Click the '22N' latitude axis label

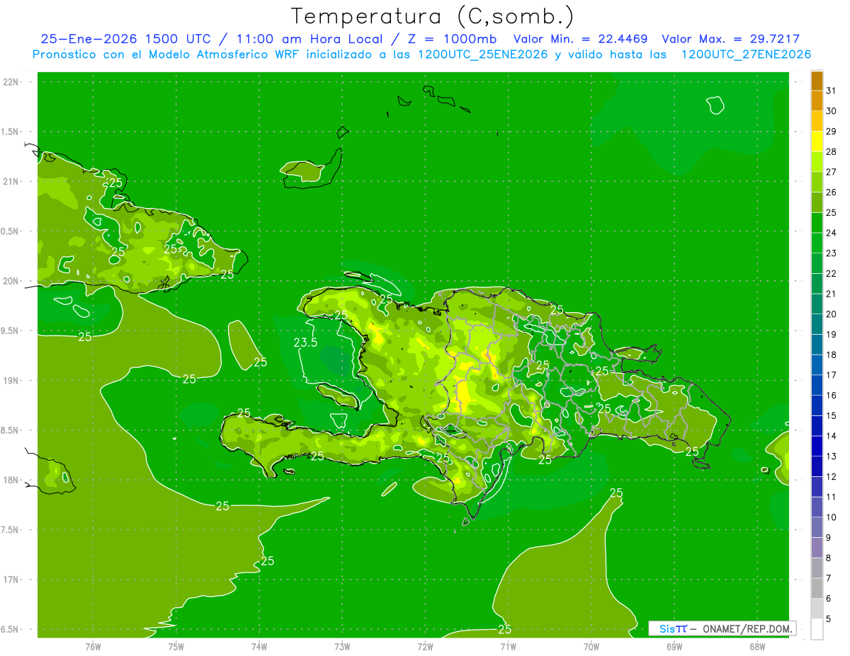10,82
